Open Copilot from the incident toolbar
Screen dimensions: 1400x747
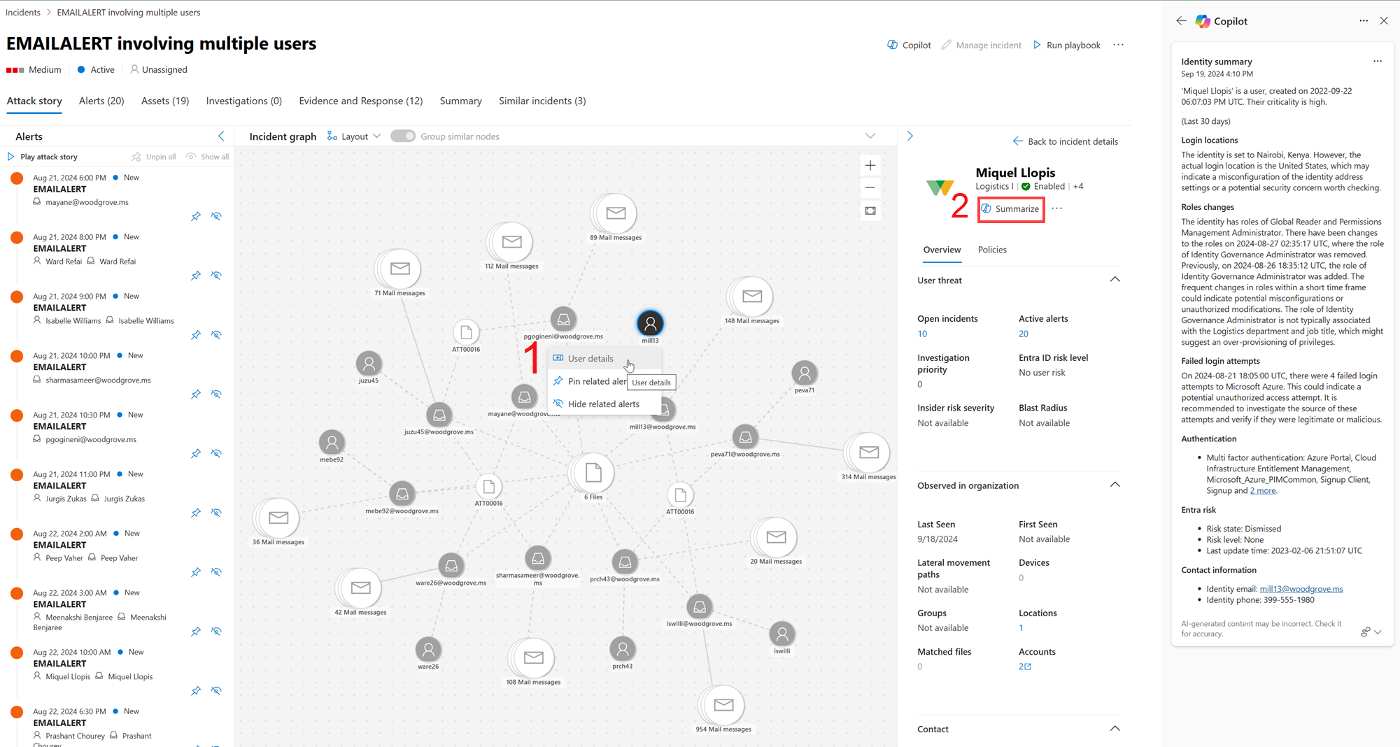pyautogui.click(x=909, y=45)
